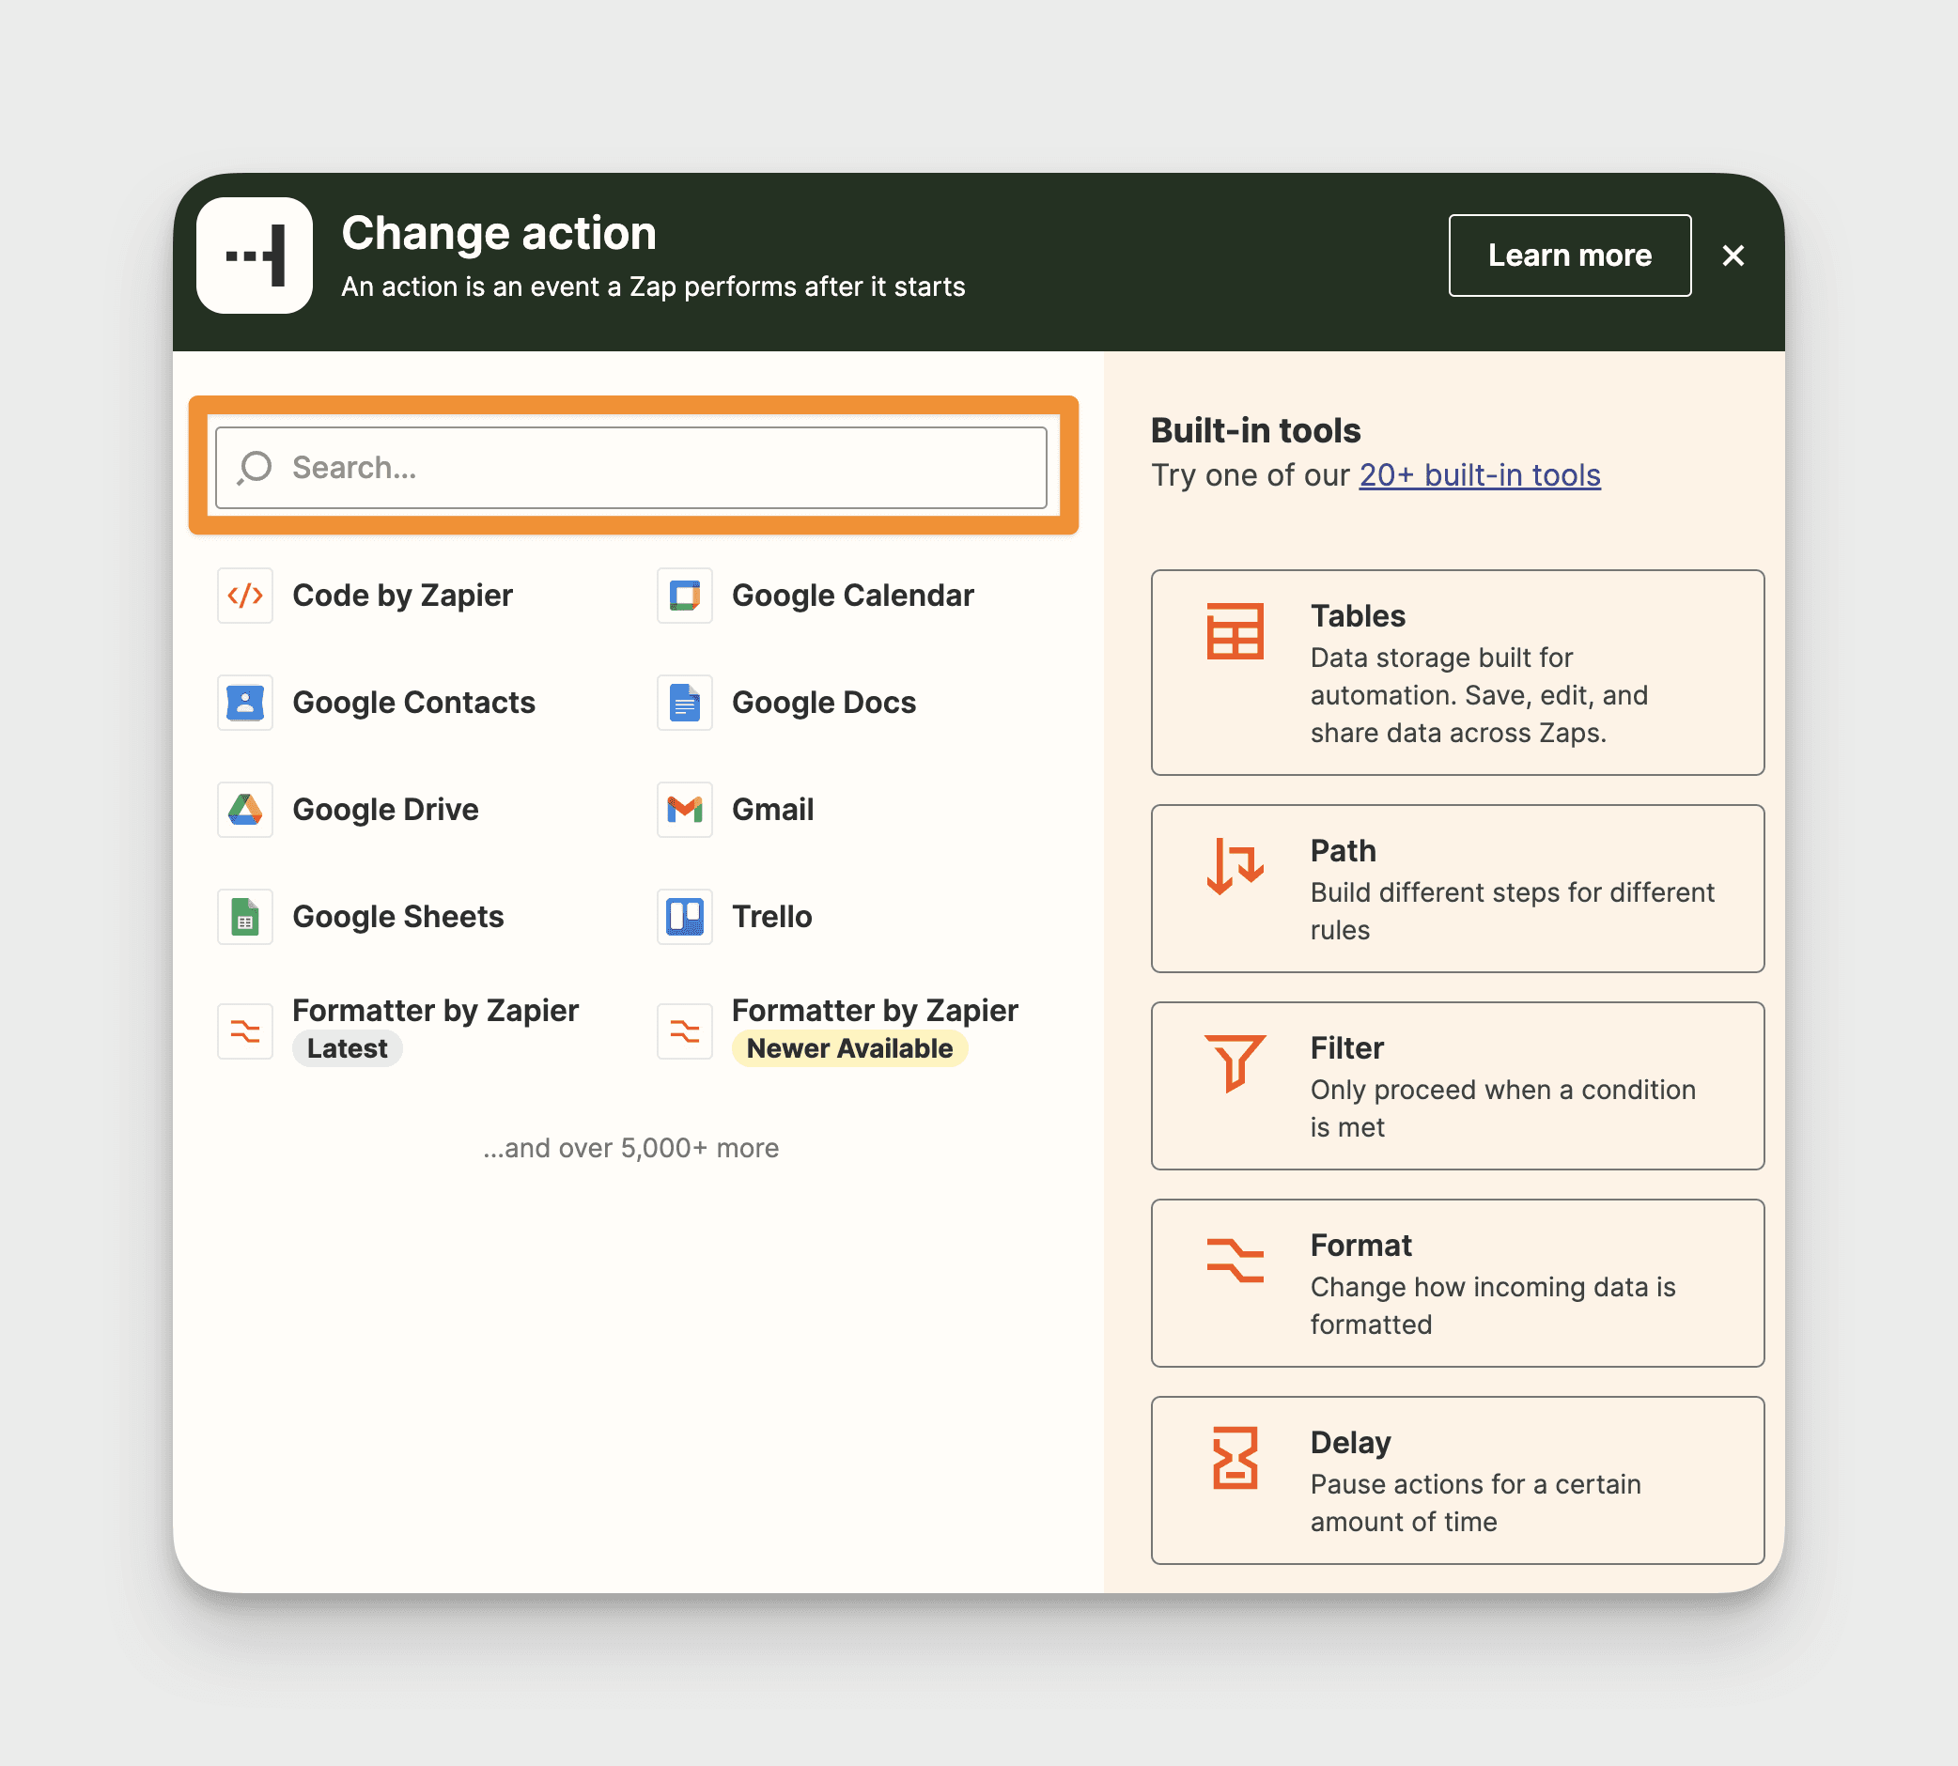Choose Google Calendar from app list

852,595
